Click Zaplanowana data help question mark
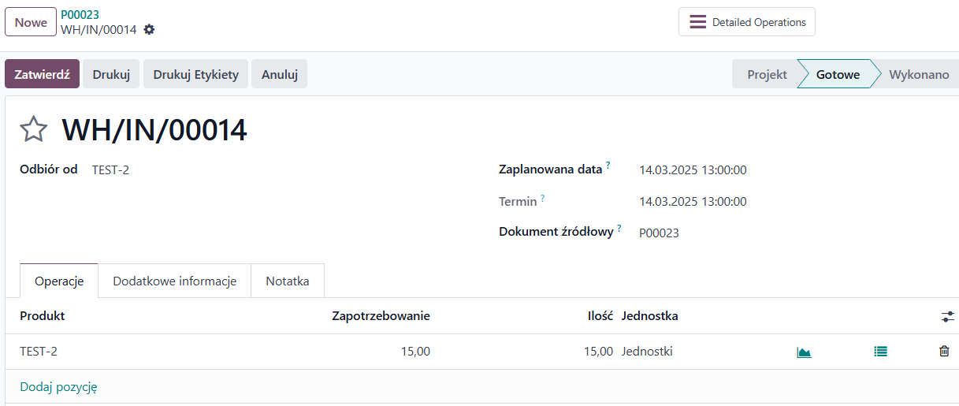This screenshot has height=406, width=959. 609,166
